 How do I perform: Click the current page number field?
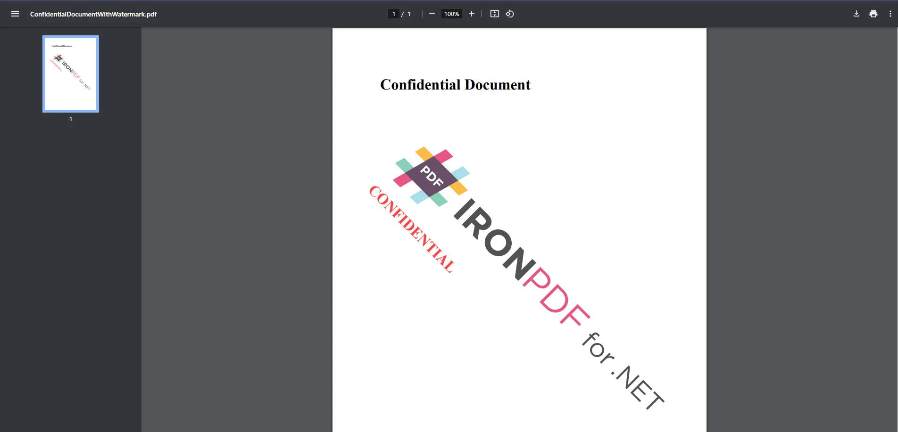[x=394, y=14]
